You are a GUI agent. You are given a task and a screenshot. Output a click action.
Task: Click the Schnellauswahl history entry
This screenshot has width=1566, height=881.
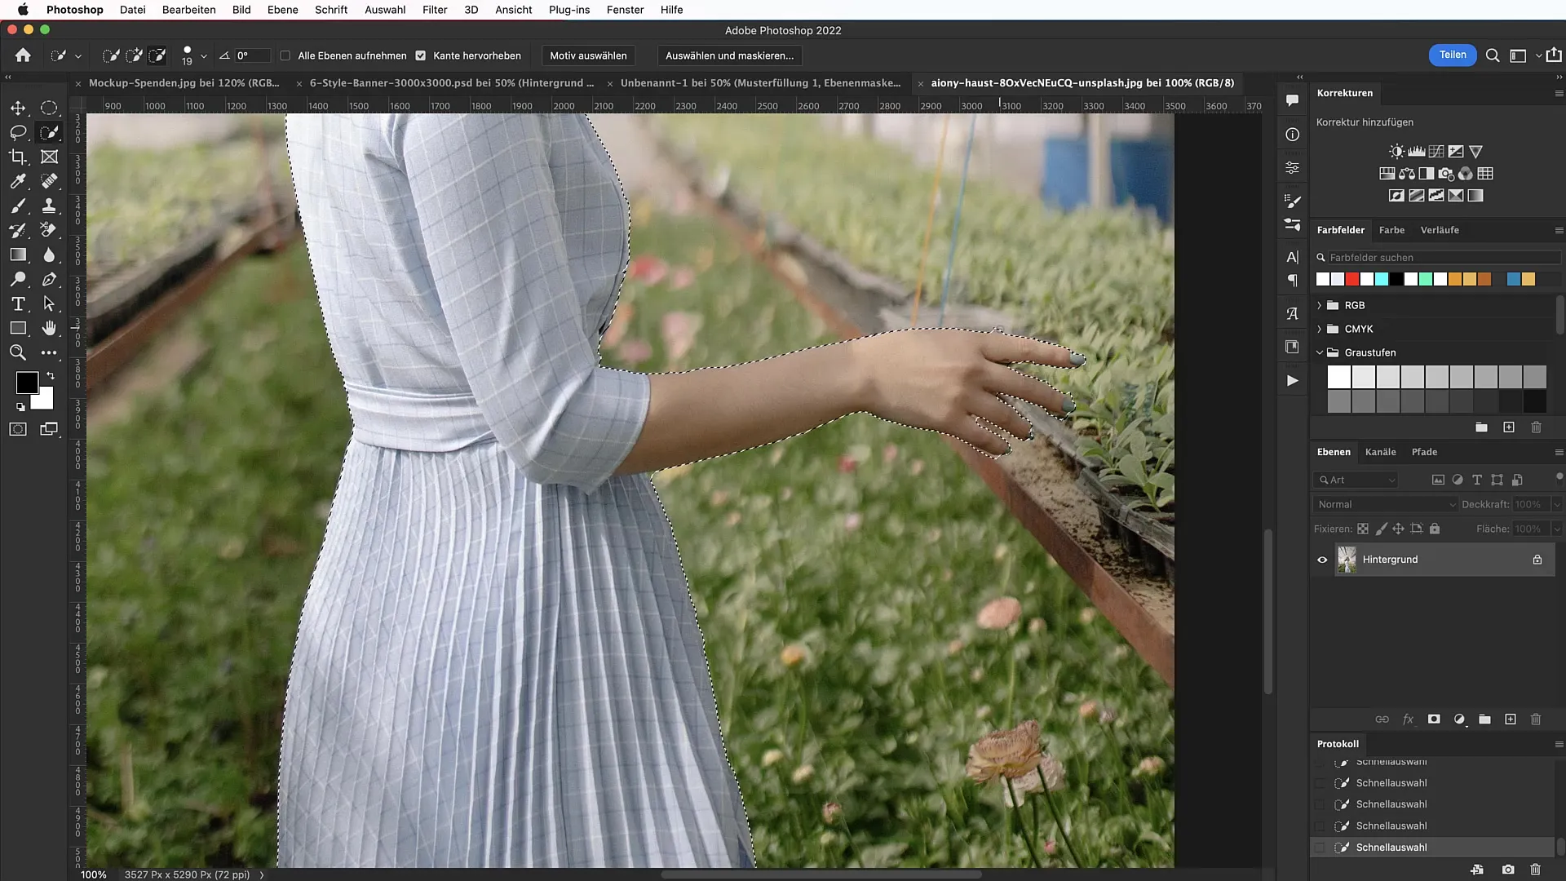tap(1391, 847)
